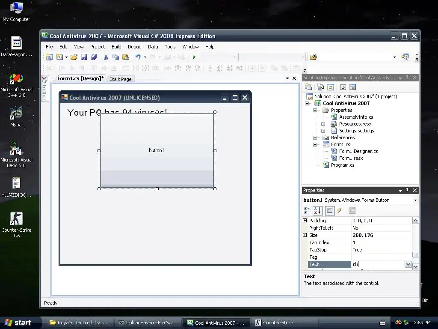Click the Mypal desktop icon
438x329 pixels.
16,117
